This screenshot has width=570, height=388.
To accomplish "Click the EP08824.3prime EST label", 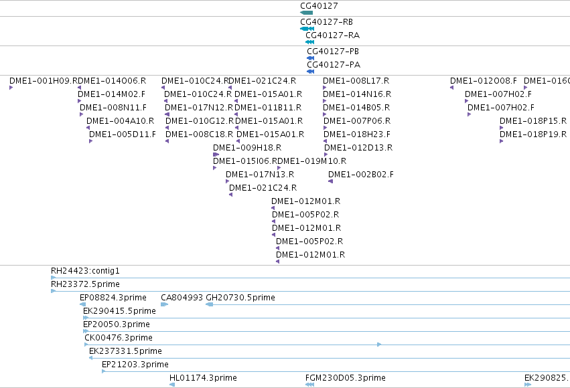I will [113, 298].
